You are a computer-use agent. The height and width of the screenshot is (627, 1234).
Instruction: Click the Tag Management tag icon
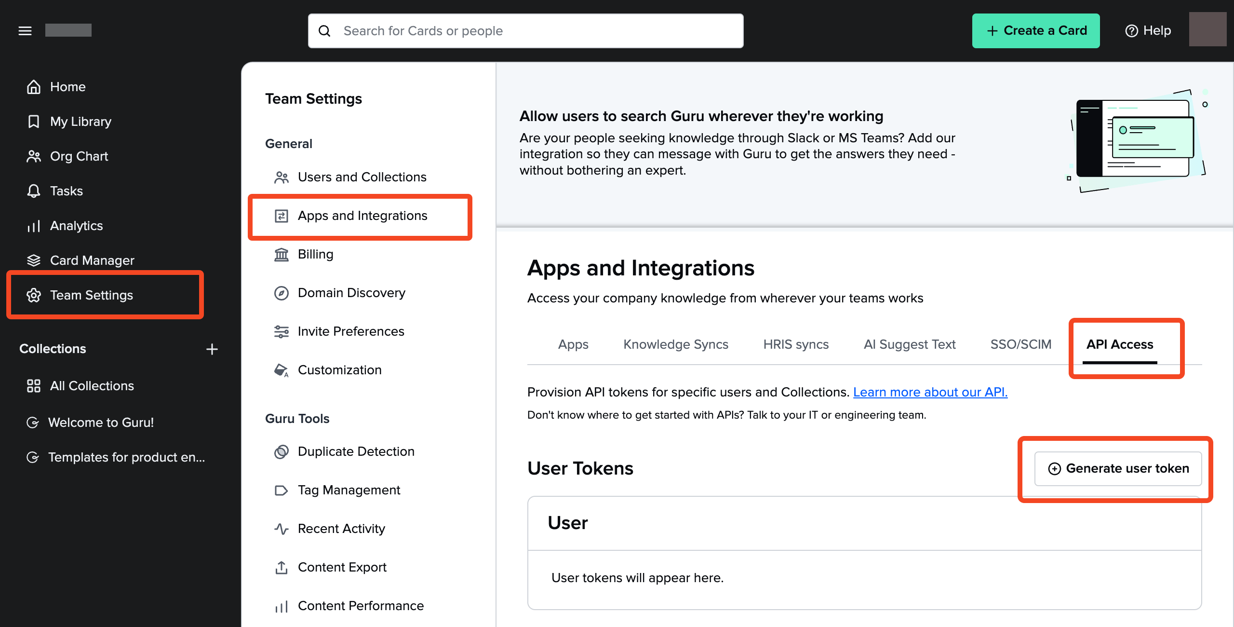282,491
